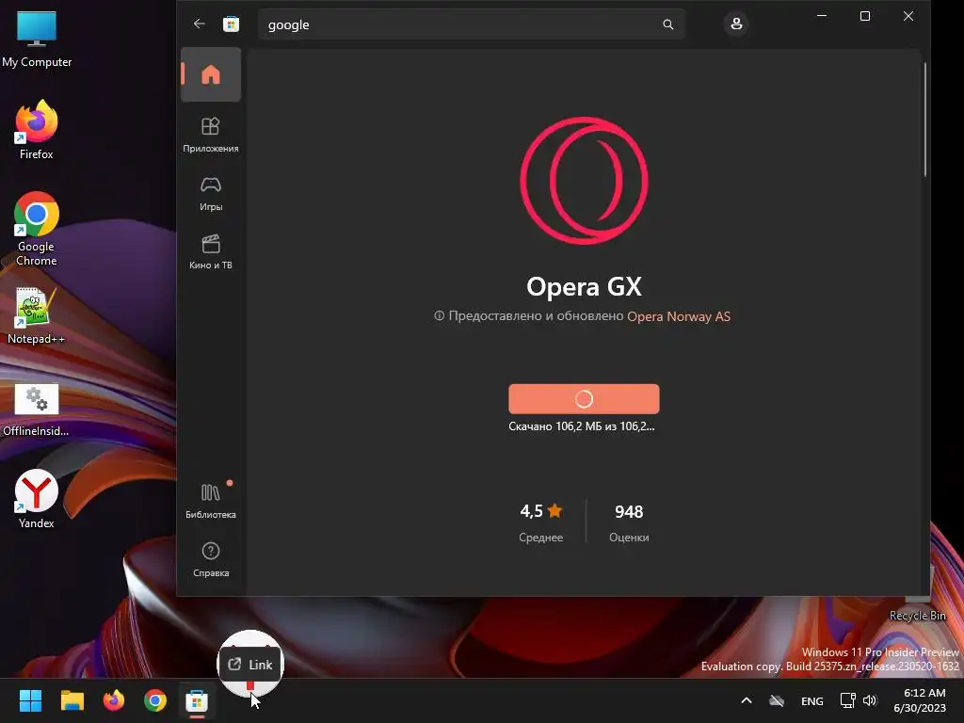Open My Computer desktop icon
This screenshot has width=964, height=723.
37,40
